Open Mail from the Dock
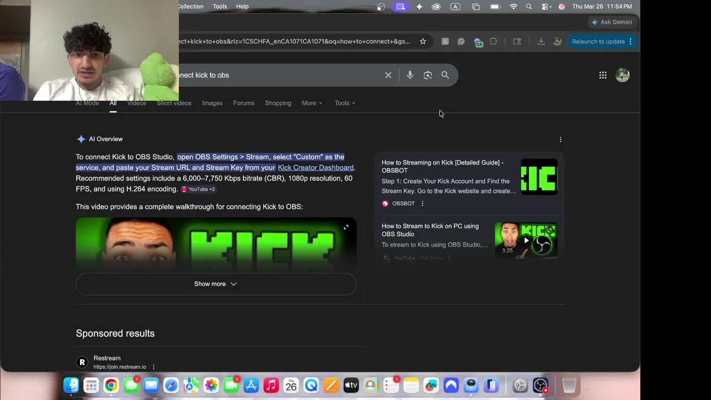 click(151, 385)
